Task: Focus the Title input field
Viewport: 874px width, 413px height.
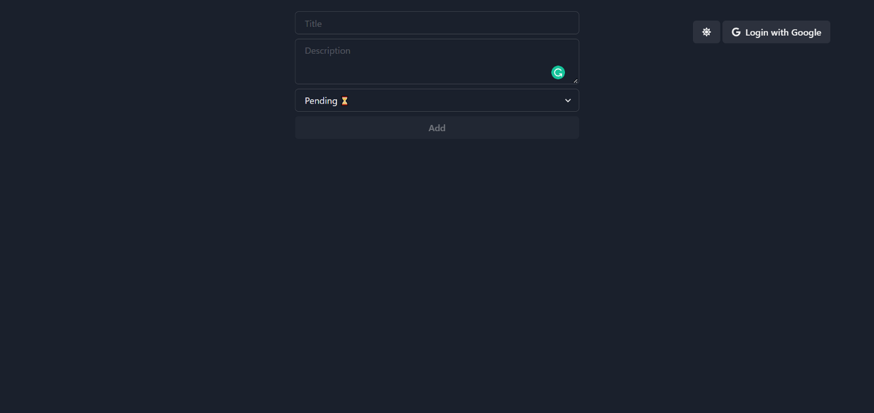Action: click(437, 23)
